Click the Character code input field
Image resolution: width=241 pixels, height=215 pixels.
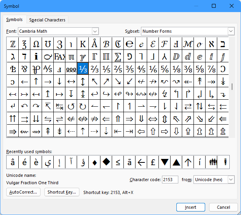click(x=170, y=180)
